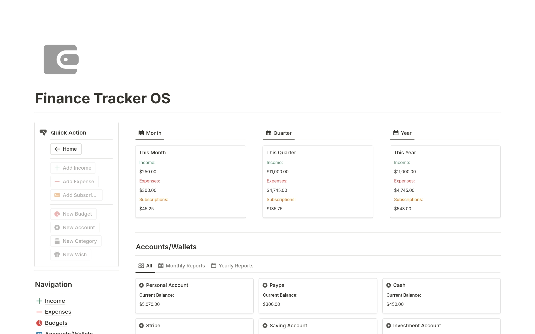Create a New Budget

point(74,214)
